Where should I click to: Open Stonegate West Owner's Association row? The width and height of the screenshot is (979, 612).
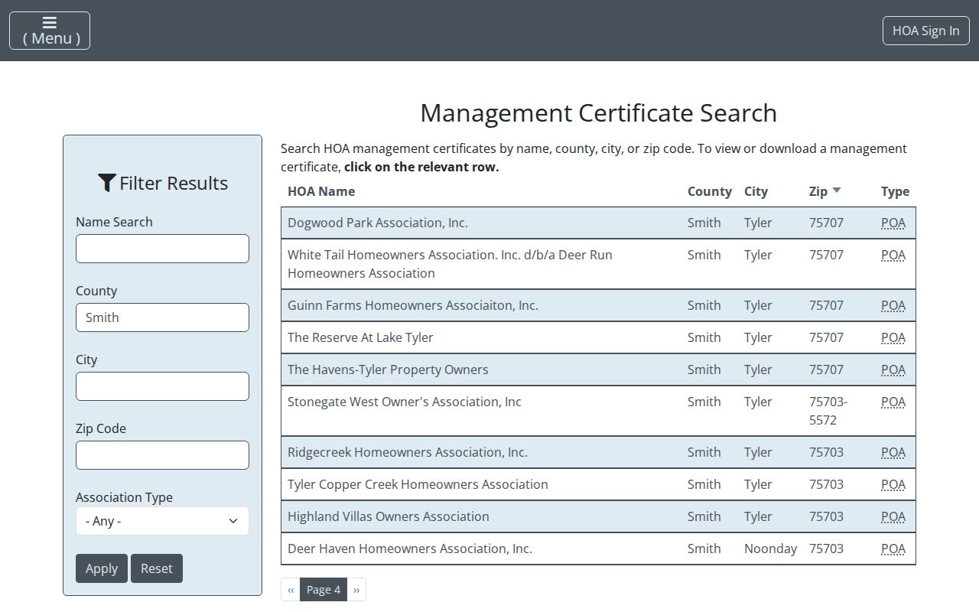pyautogui.click(x=598, y=411)
